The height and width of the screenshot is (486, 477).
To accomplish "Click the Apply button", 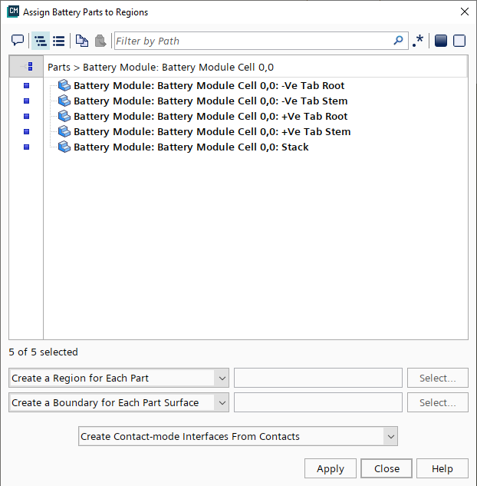I will pos(330,468).
